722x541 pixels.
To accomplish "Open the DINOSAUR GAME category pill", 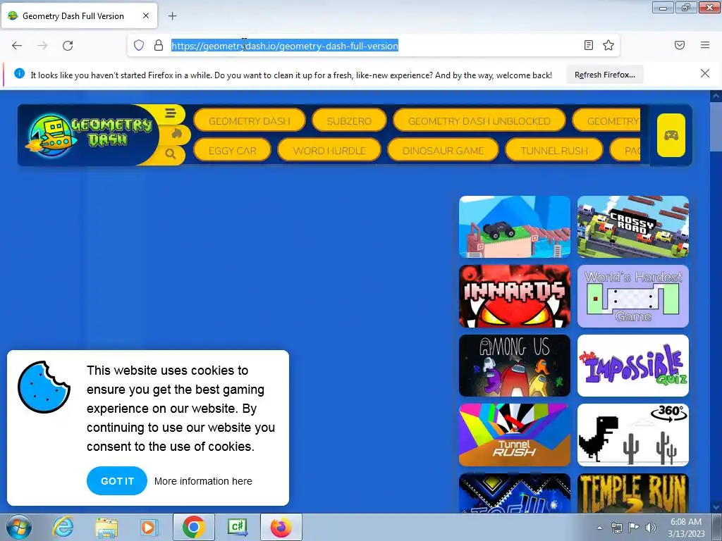I will (443, 151).
